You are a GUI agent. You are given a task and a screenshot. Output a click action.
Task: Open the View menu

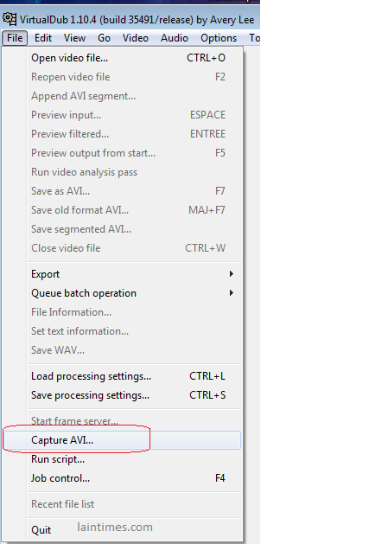(74, 38)
